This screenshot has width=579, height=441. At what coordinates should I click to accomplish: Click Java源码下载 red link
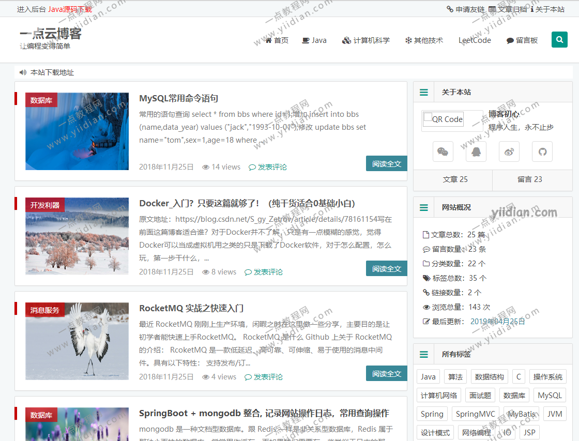(x=70, y=9)
